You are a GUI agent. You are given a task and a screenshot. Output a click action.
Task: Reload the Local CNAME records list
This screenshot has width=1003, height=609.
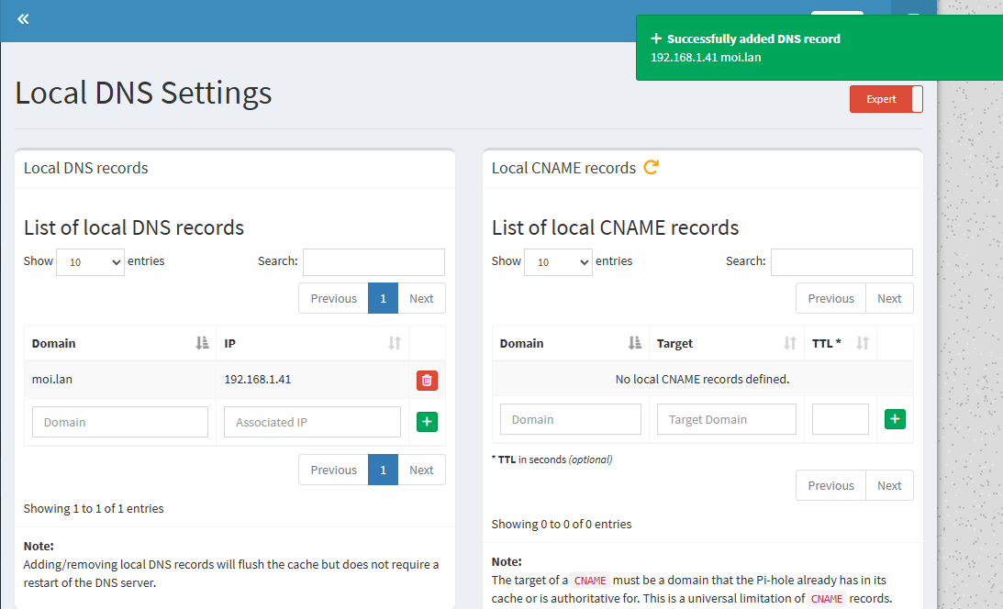(651, 168)
